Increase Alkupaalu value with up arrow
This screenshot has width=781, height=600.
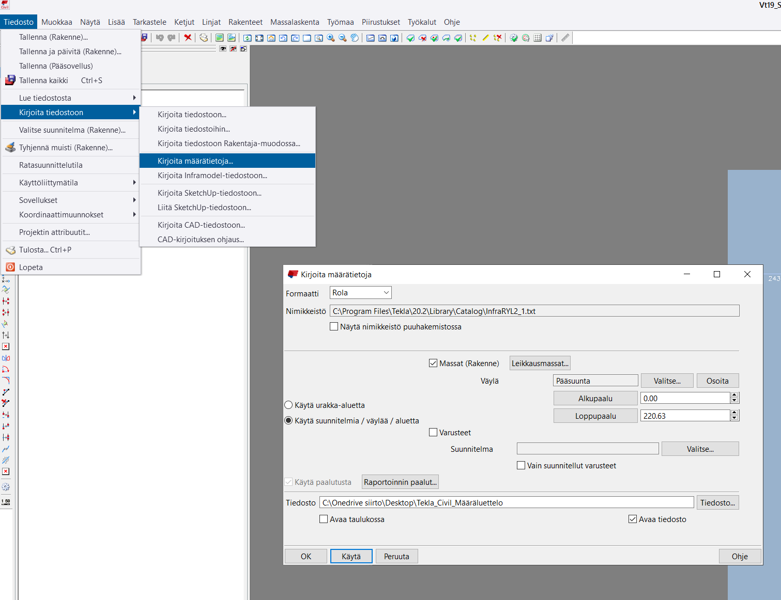click(x=734, y=396)
